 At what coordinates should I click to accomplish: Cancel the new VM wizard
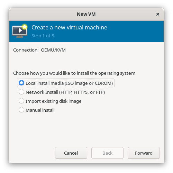71,153
